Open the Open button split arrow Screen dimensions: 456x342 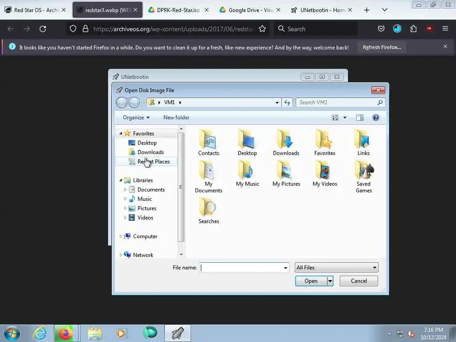coord(330,281)
